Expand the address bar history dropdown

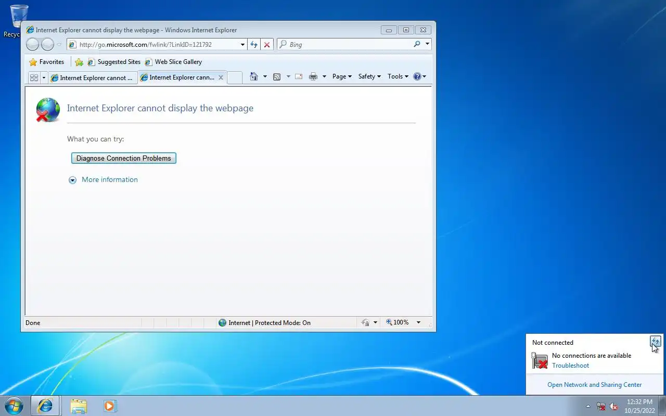(242, 45)
